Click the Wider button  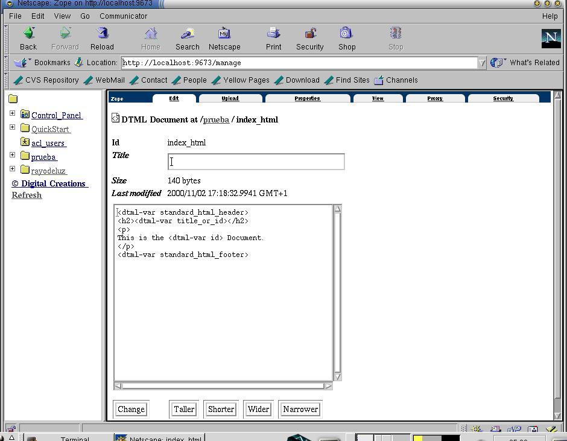258,409
